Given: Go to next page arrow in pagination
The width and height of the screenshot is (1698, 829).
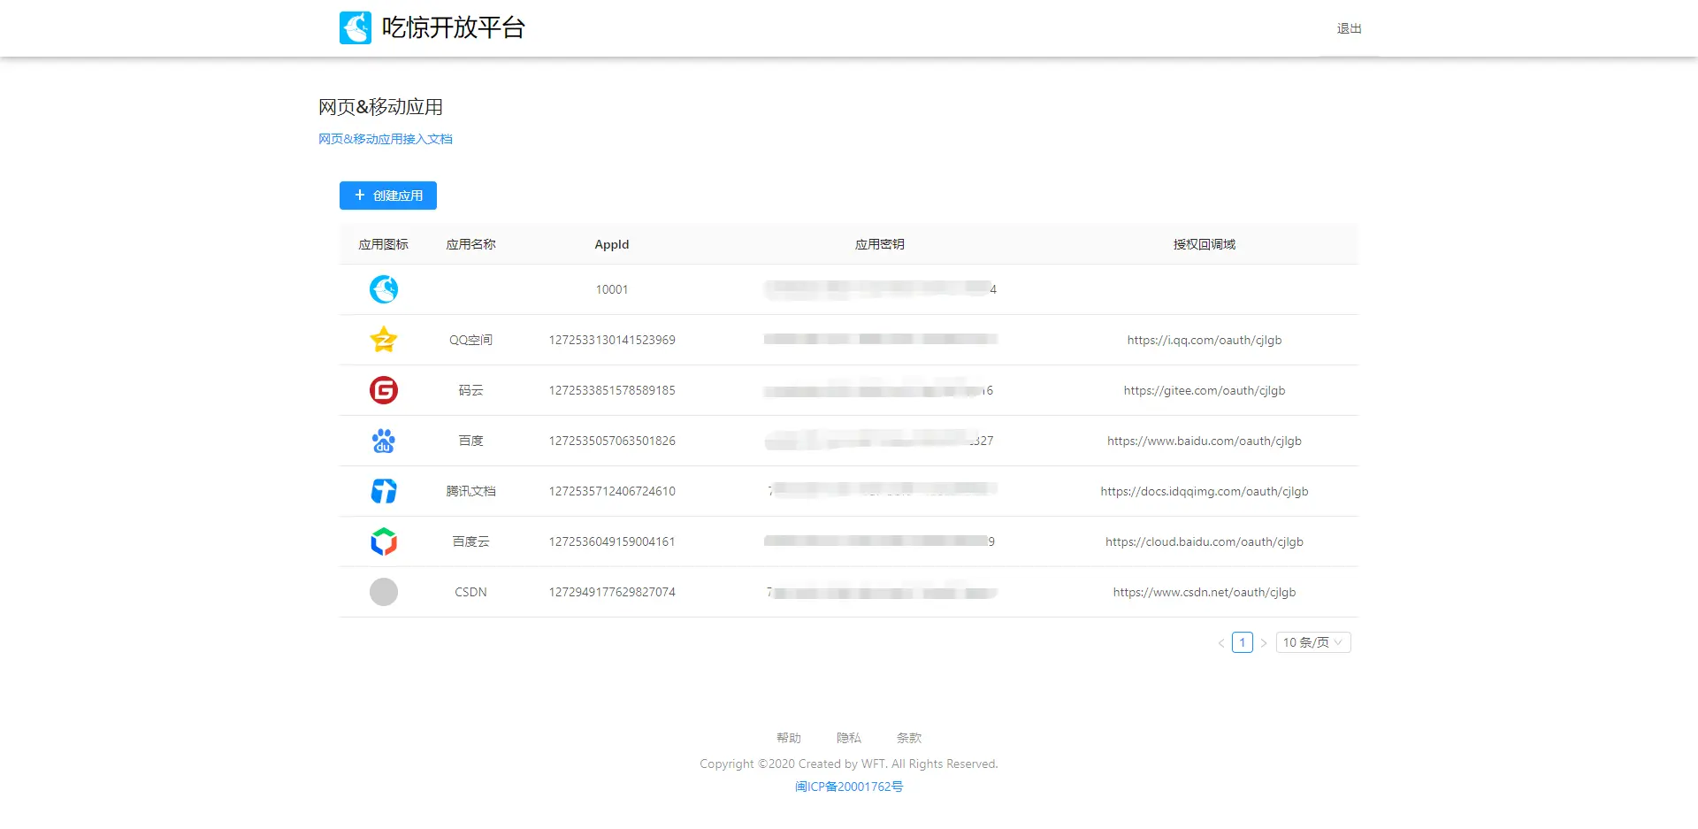Looking at the screenshot, I should point(1264,643).
